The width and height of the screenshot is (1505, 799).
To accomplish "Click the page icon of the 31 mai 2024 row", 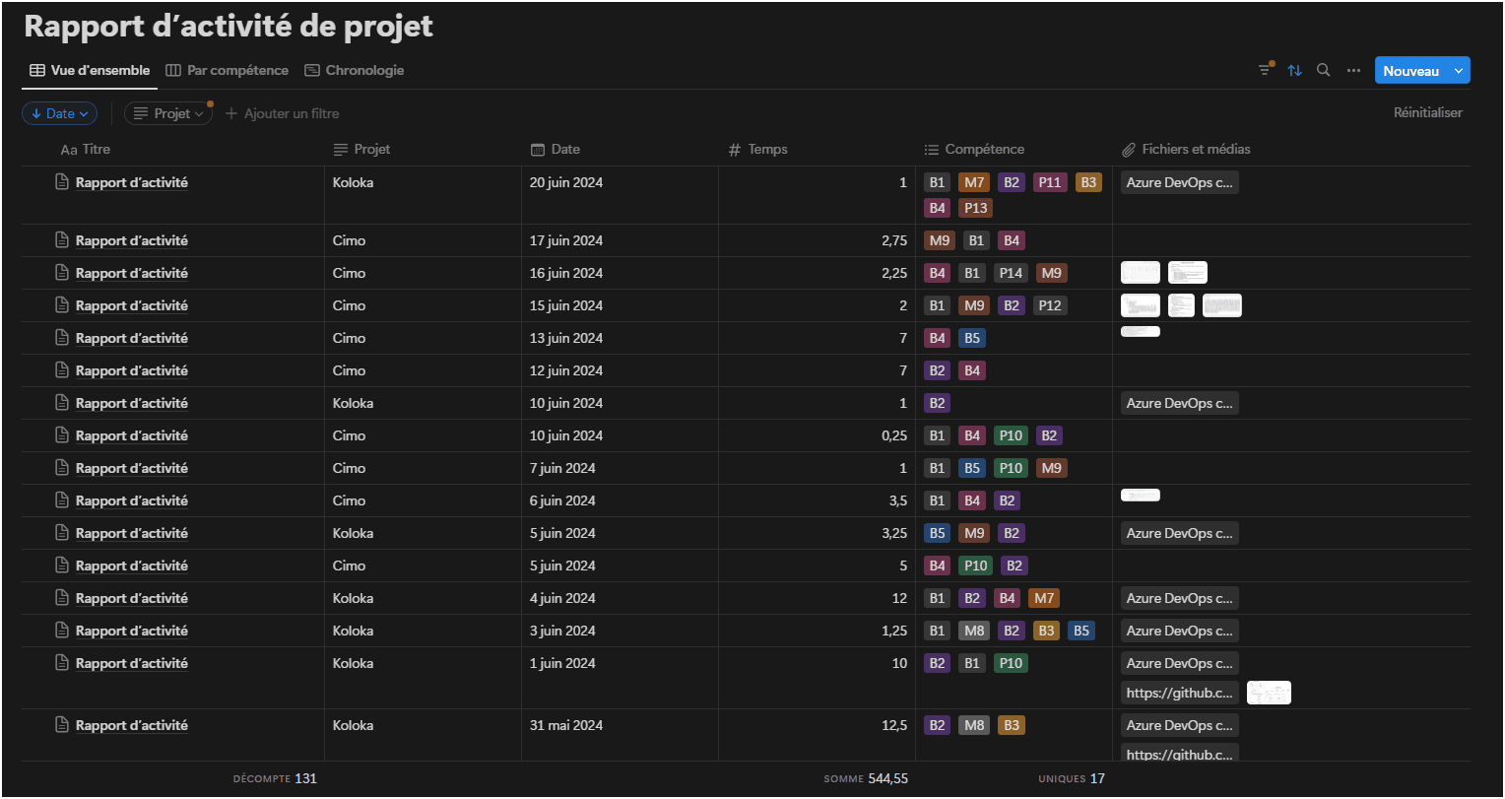I will coord(62,725).
